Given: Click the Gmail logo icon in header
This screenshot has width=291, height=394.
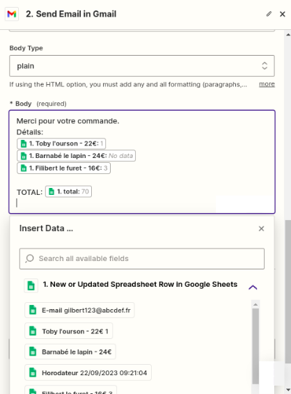Looking at the screenshot, I should pyautogui.click(x=12, y=14).
